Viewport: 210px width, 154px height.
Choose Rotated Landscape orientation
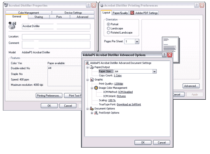[x=108, y=32]
